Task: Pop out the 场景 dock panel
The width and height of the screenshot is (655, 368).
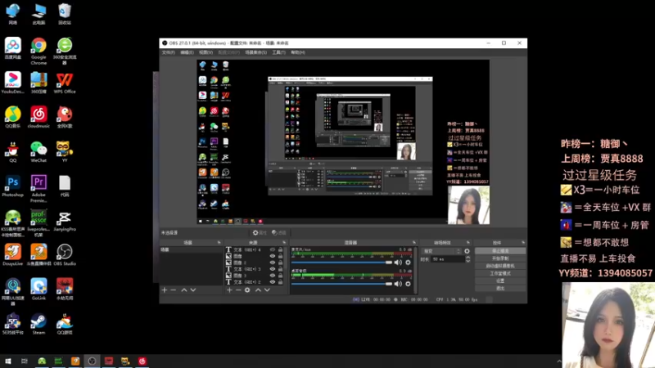Action: click(219, 242)
